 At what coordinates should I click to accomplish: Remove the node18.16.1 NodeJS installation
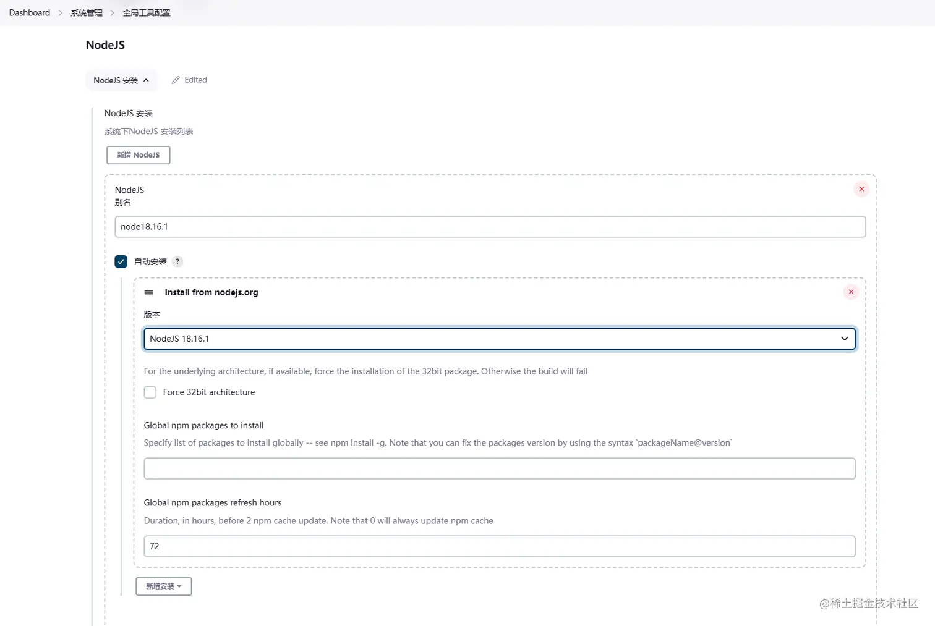click(861, 189)
